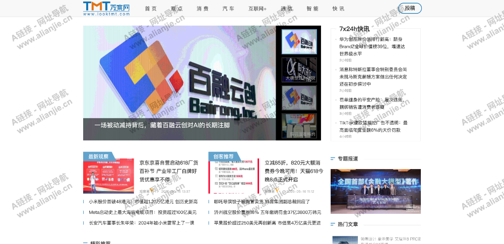Click the 创客推荐 section tag
The width and height of the screenshot is (504, 244).
(224, 156)
